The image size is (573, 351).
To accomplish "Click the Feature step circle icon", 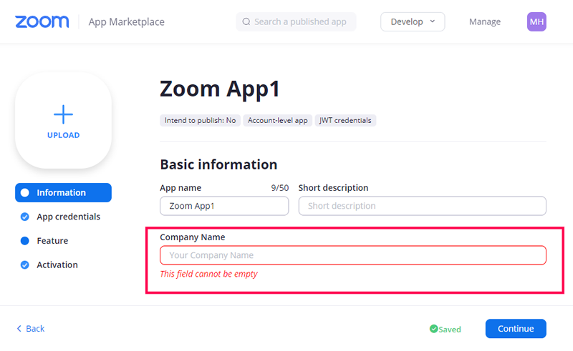I will (x=25, y=241).
